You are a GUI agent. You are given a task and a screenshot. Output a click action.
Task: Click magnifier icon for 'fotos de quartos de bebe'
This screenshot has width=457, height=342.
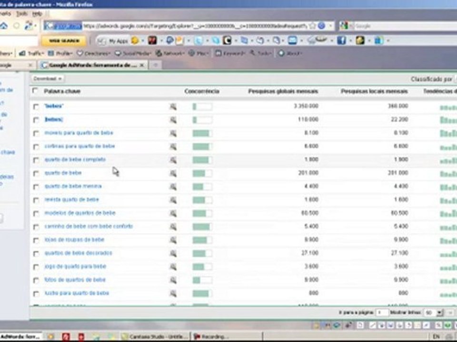pos(173,280)
